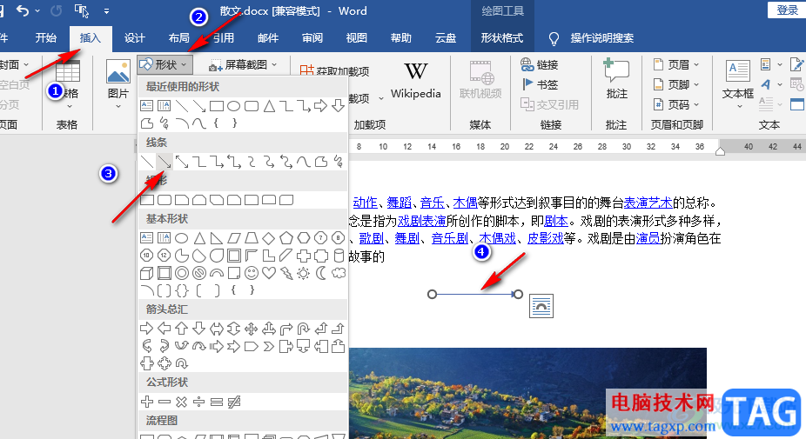Click the touch/mouse mode icon
This screenshot has width=806, height=439.
click(81, 10)
